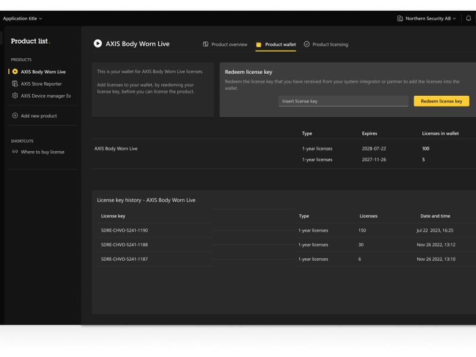
Task: Click the AXIS Device manager gear icon
Action: point(15,96)
